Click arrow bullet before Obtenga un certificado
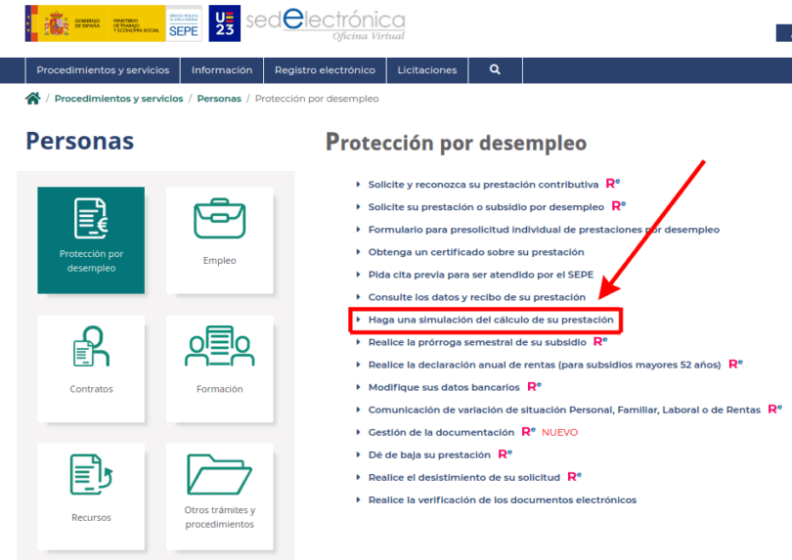The width and height of the screenshot is (792, 560). [x=358, y=252]
